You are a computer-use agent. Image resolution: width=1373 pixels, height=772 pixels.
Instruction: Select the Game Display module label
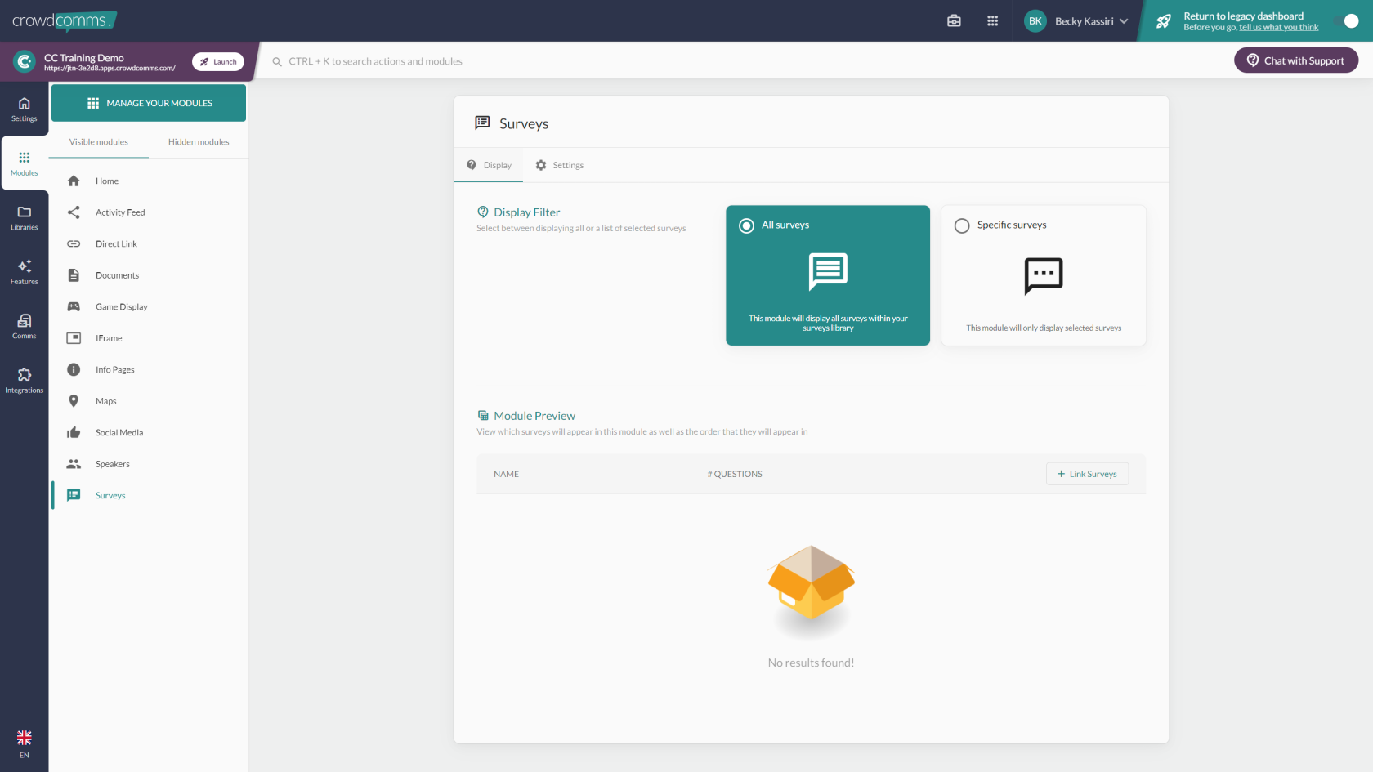click(x=122, y=307)
